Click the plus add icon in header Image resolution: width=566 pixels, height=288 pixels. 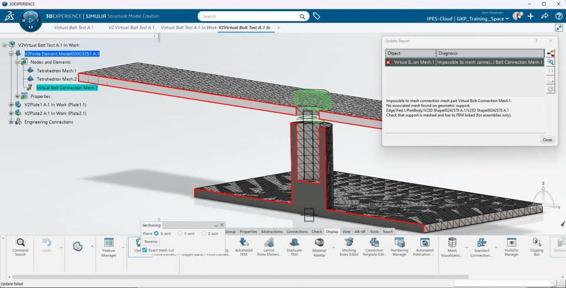pos(531,17)
